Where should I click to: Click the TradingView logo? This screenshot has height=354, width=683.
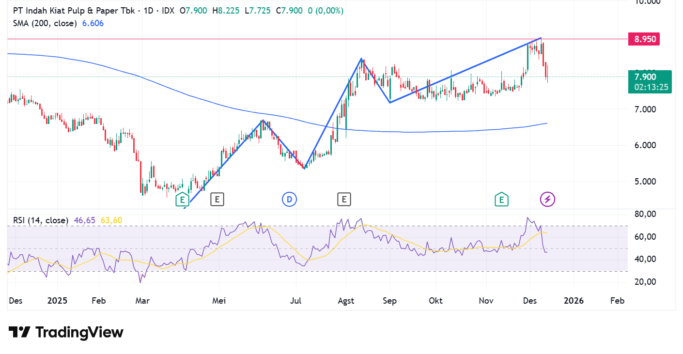(66, 332)
